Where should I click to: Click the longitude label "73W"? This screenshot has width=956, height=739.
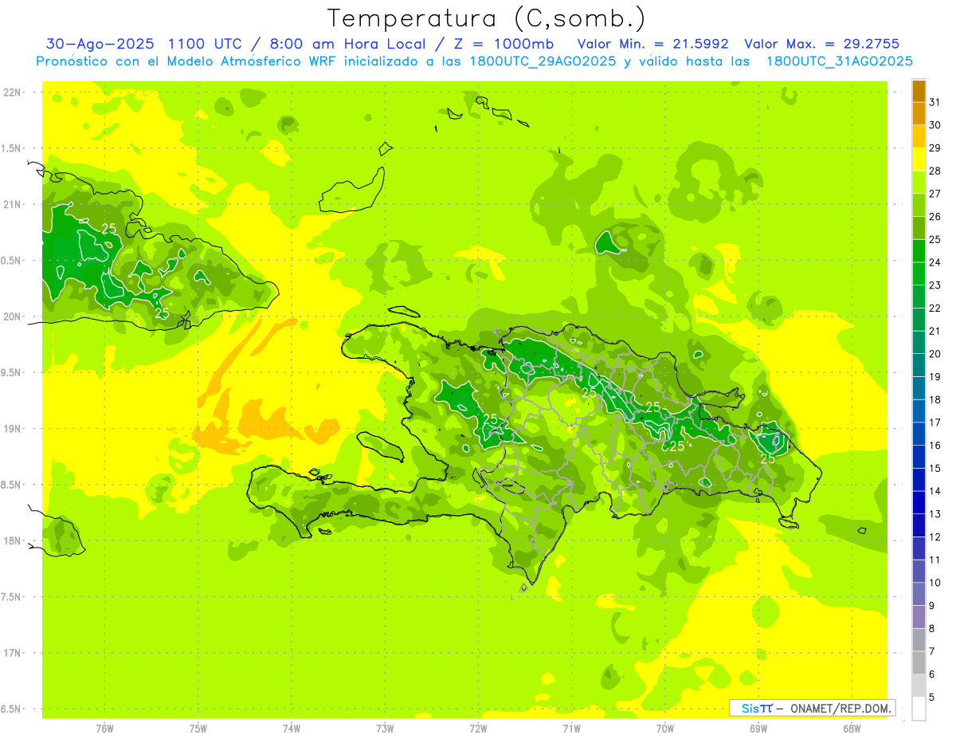point(385,729)
